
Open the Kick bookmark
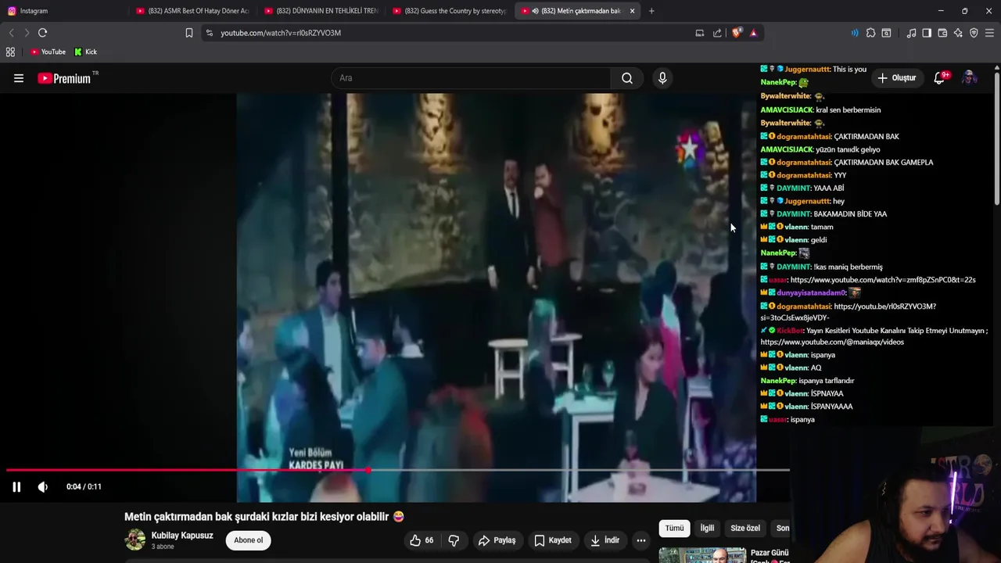(85, 52)
